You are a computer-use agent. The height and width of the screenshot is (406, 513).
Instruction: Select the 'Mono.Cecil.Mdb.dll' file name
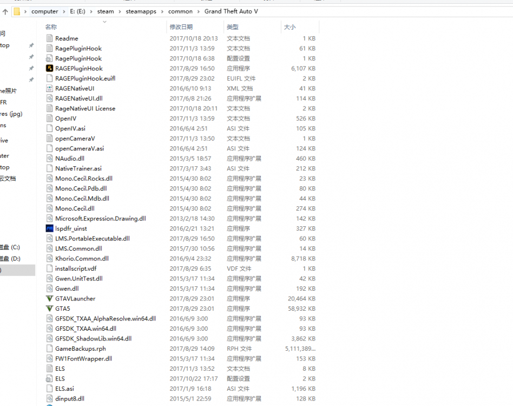click(x=82, y=199)
